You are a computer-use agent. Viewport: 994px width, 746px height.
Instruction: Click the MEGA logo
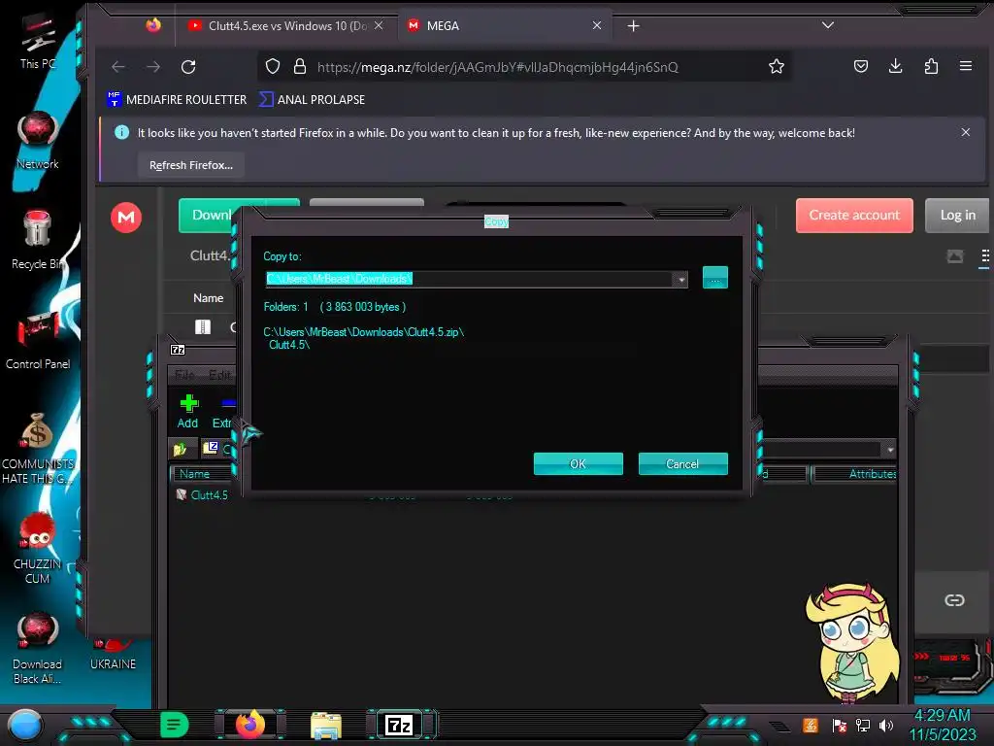pyautogui.click(x=126, y=217)
